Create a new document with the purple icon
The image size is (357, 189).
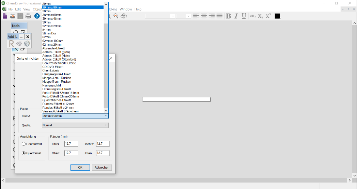[x=5, y=16]
